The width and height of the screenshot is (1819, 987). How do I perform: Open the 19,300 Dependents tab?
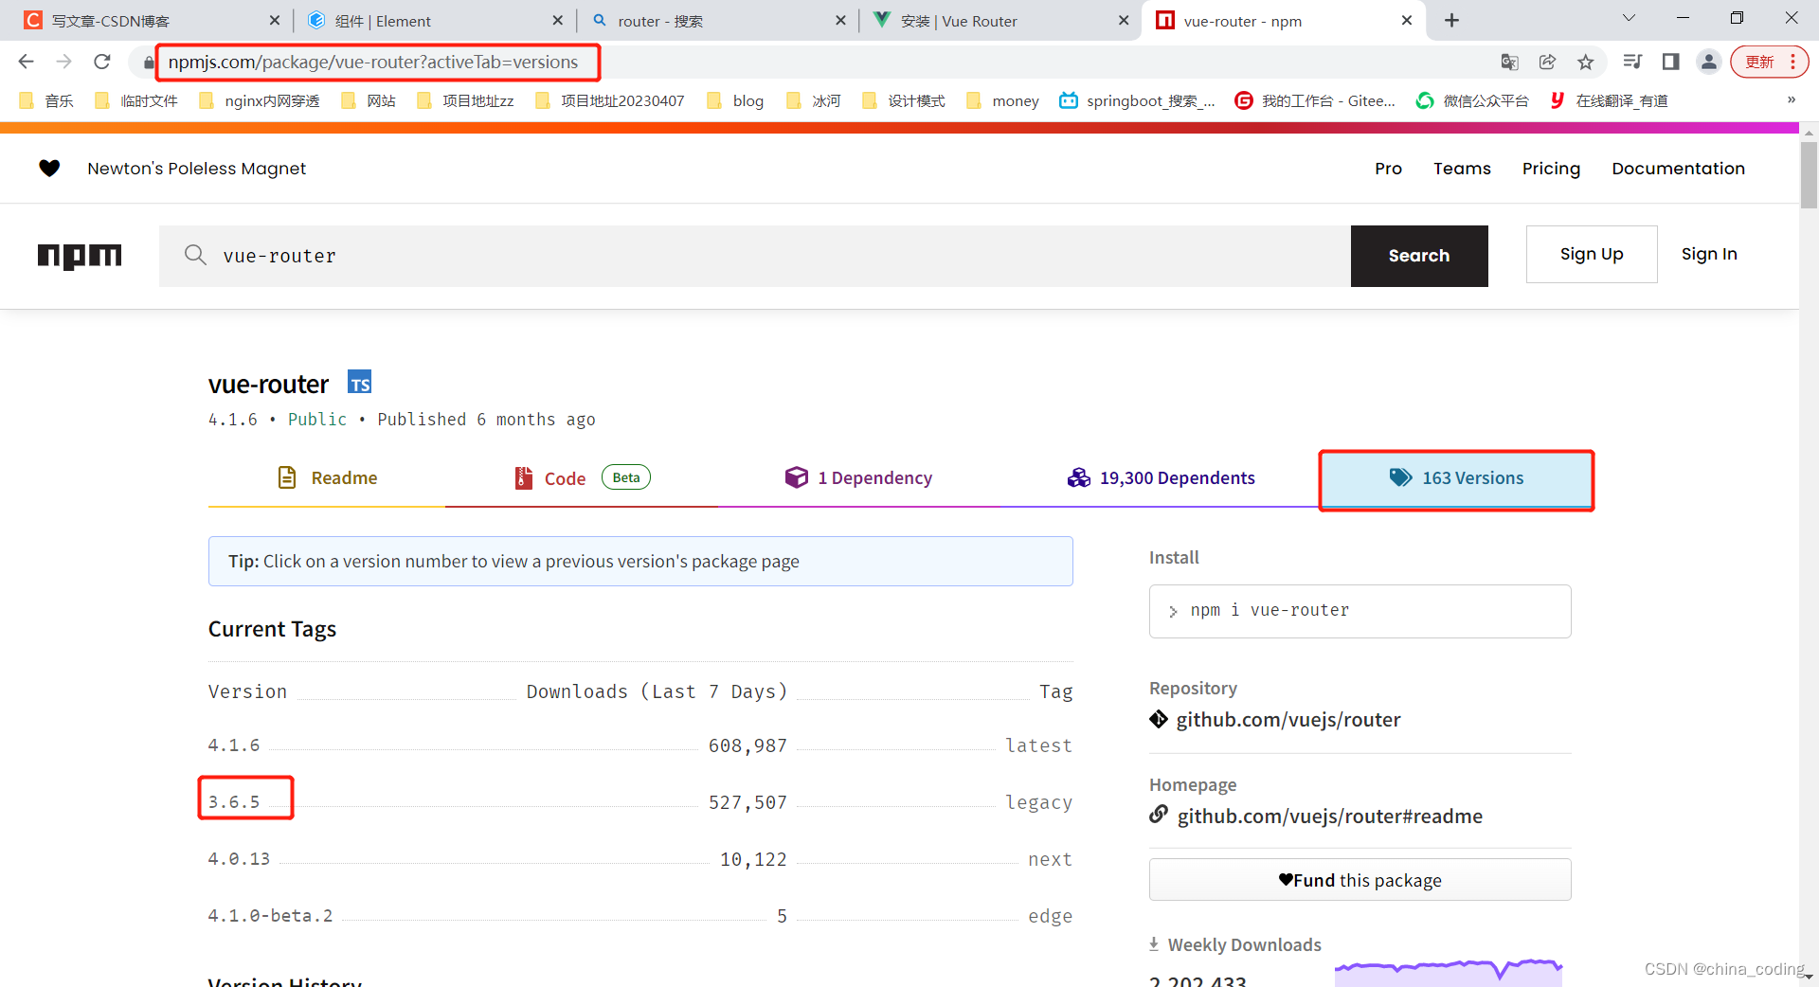click(x=1161, y=478)
